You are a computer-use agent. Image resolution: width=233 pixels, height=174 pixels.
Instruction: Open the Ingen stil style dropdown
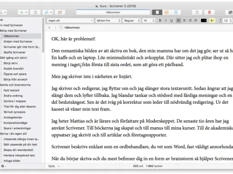click(x=70, y=20)
